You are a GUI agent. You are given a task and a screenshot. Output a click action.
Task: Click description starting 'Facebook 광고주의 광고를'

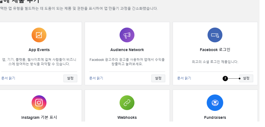(127, 62)
